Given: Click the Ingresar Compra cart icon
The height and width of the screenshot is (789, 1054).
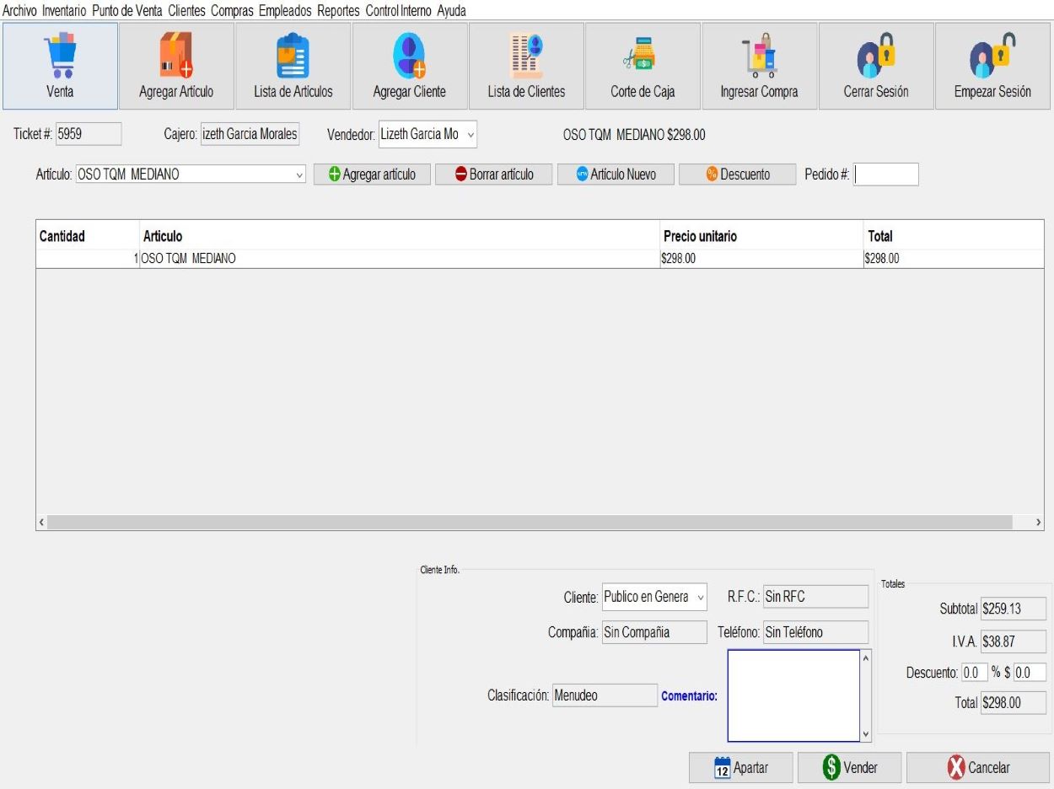Looking at the screenshot, I should pyautogui.click(x=759, y=56).
